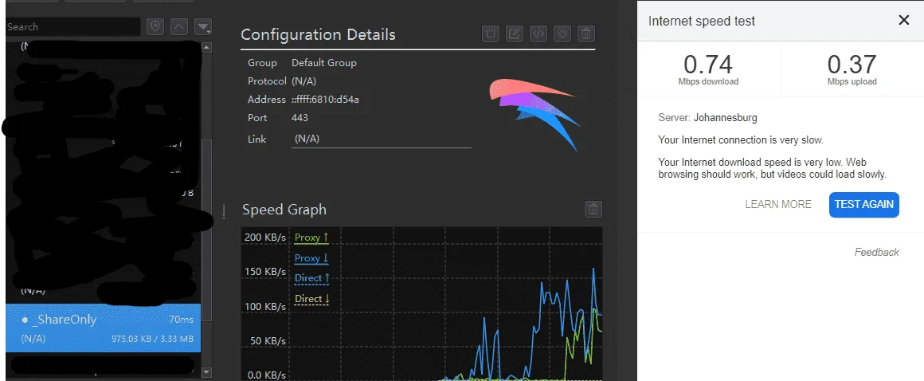This screenshot has height=381, width=924.
Task: Click the 100 KB/s axis label
Action: coord(265,307)
